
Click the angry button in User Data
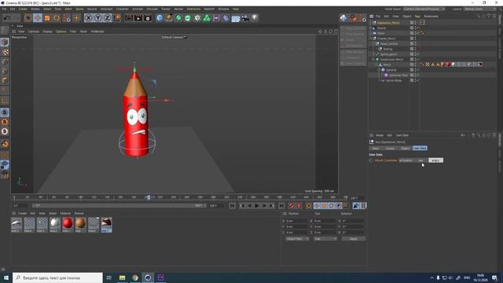(435, 160)
